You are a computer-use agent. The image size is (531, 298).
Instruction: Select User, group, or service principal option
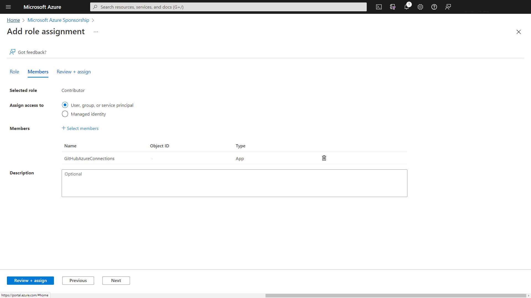point(65,105)
